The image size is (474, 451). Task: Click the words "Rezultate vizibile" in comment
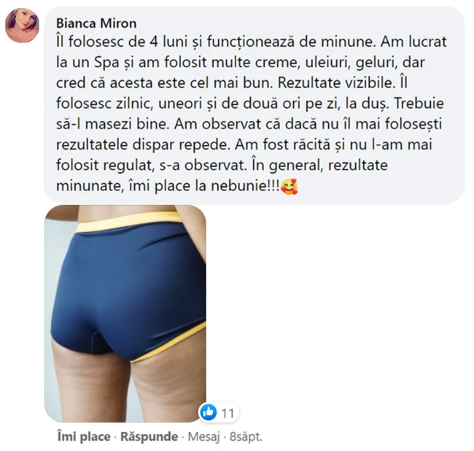[336, 83]
